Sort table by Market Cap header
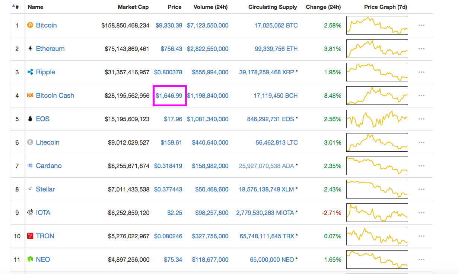Image resolution: width=458 pixels, height=274 pixels. (x=133, y=7)
